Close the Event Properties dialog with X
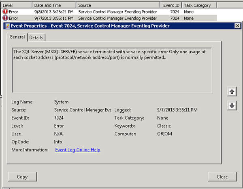Screen dimensions: 243x189 237,26
